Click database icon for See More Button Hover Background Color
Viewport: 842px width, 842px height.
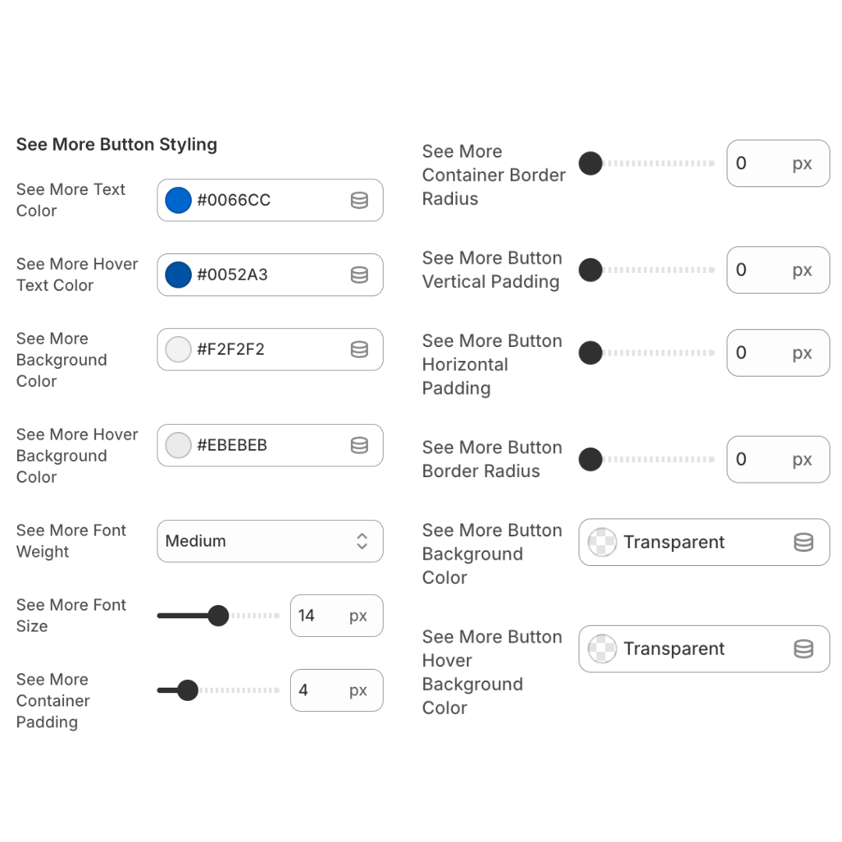coord(803,649)
